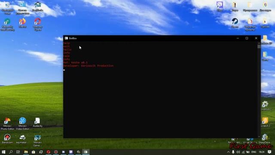Open the Прочее folder on desktop
275x155 pixels.
pyautogui.click(x=265, y=23)
